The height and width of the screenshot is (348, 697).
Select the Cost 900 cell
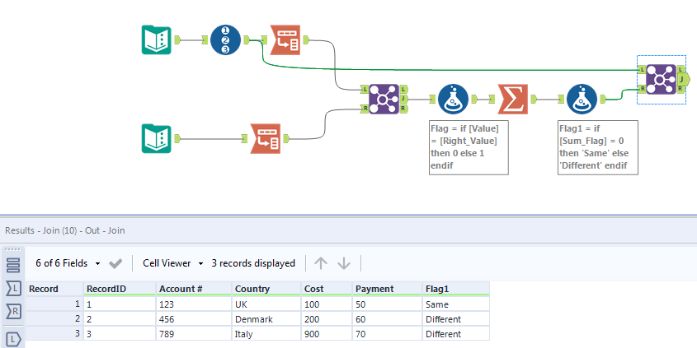point(327,334)
